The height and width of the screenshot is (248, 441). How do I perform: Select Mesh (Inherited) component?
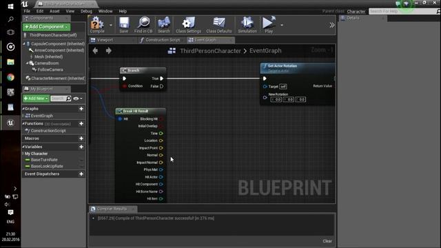49,56
